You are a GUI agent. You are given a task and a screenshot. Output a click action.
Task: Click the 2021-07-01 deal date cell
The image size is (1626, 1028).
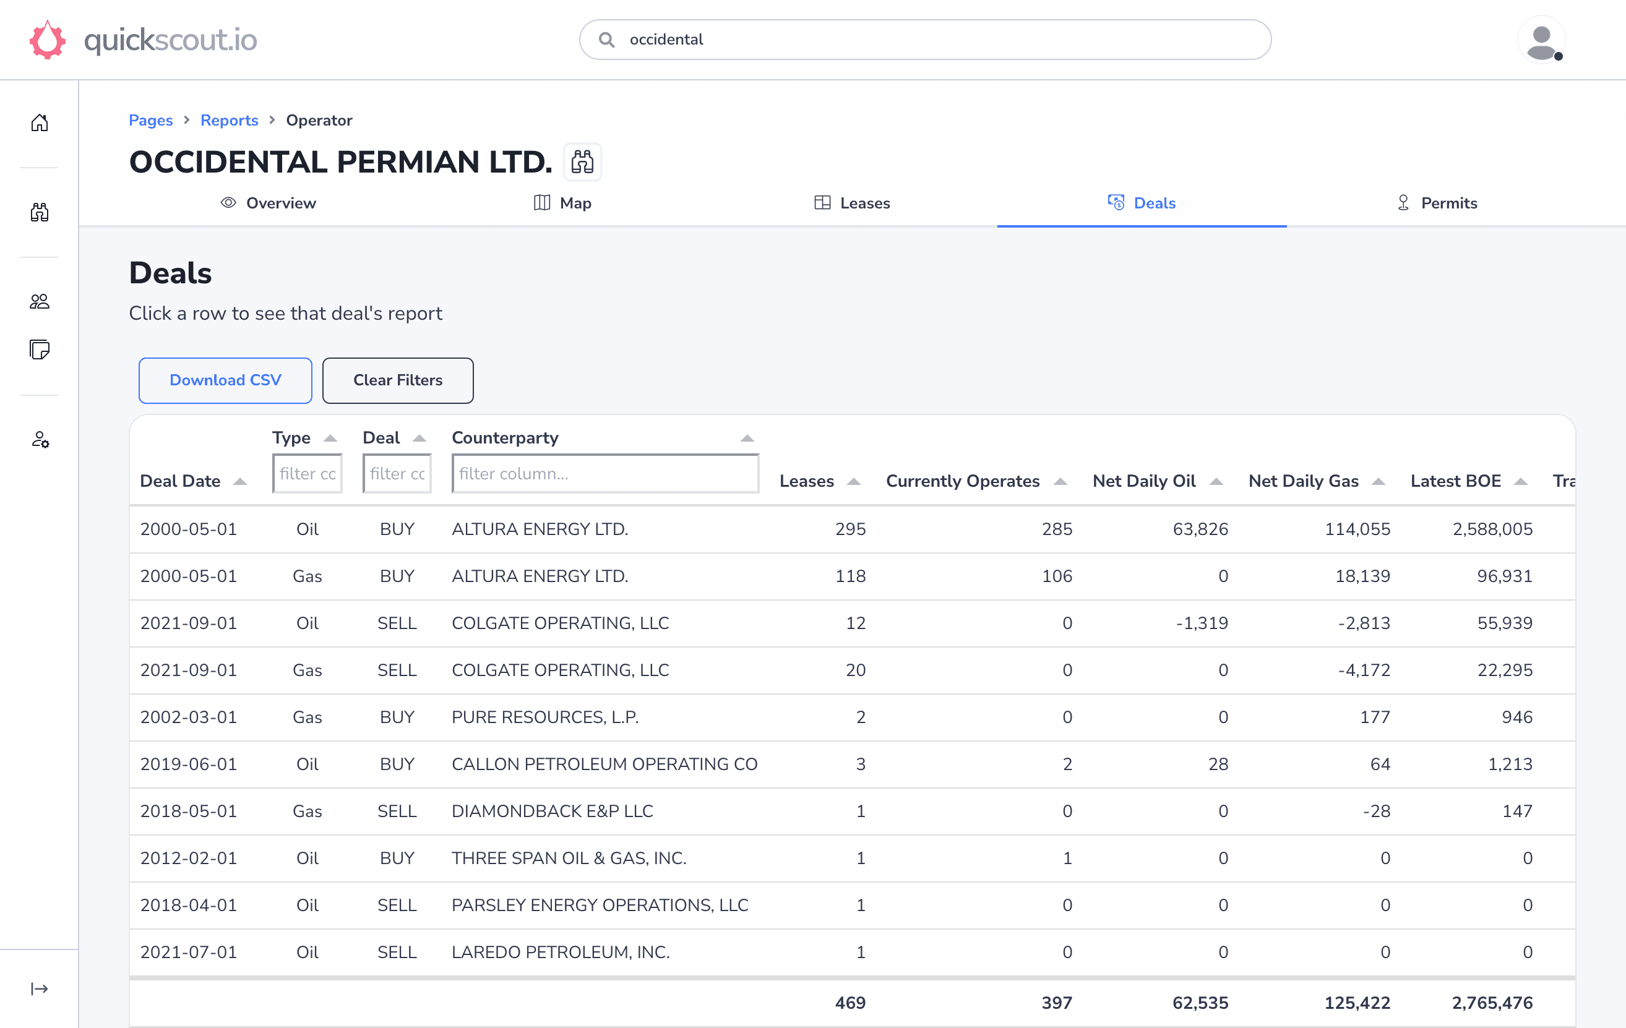pyautogui.click(x=188, y=953)
